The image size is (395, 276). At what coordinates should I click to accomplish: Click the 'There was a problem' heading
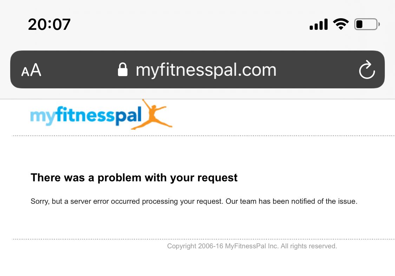[x=134, y=178]
